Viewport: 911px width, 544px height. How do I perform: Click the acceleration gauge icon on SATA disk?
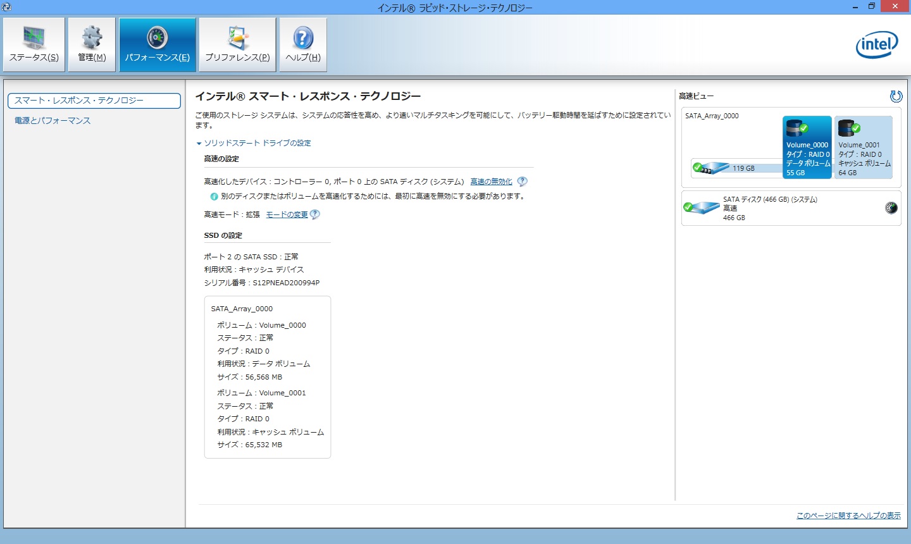pyautogui.click(x=891, y=207)
